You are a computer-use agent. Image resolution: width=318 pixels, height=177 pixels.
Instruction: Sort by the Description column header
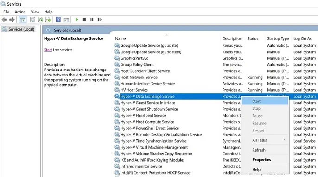coord(232,38)
